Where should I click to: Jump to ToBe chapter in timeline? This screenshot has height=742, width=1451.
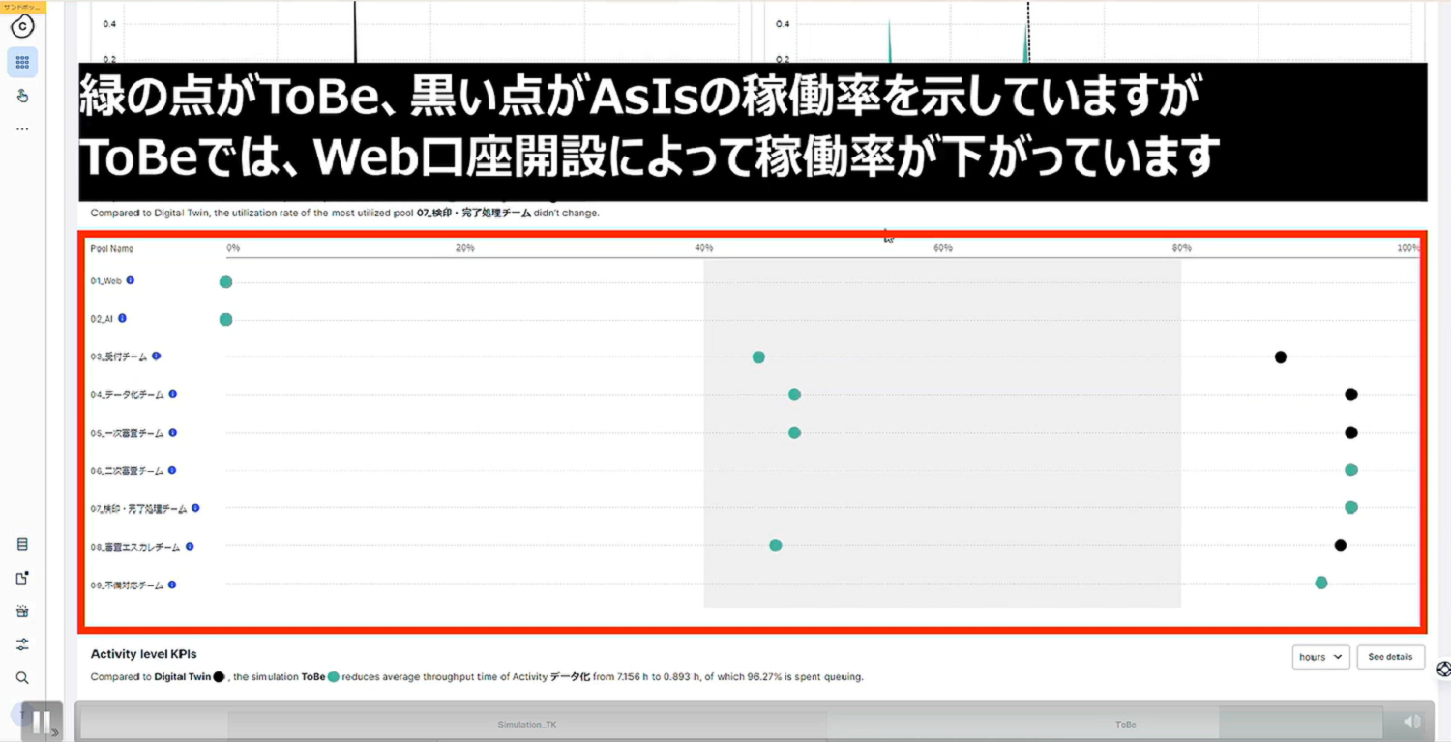pos(1125,724)
